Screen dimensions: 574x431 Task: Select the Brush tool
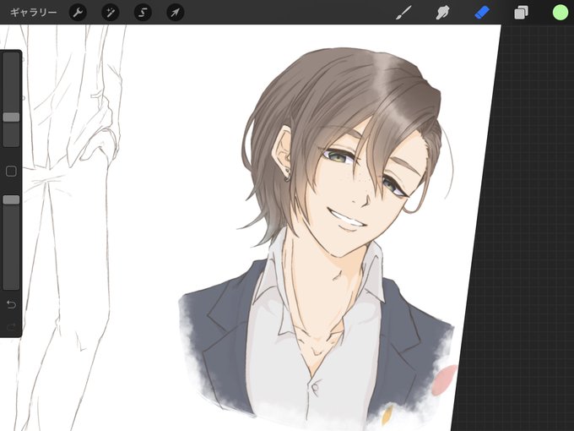[404, 13]
